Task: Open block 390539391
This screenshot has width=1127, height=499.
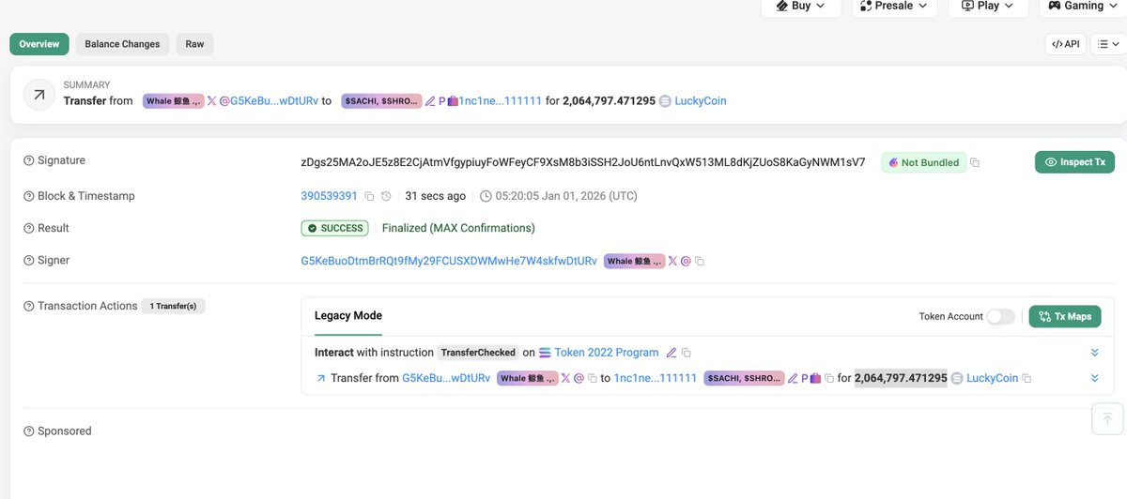Action: point(329,196)
